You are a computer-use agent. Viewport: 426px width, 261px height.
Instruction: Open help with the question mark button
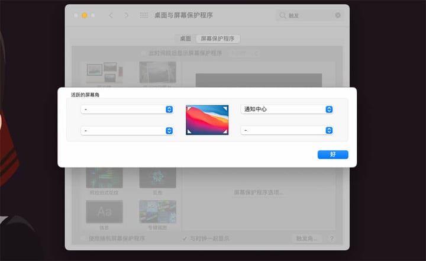pyautogui.click(x=331, y=239)
